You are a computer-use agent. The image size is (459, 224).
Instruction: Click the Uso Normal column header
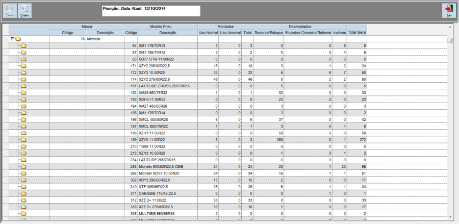click(208, 33)
